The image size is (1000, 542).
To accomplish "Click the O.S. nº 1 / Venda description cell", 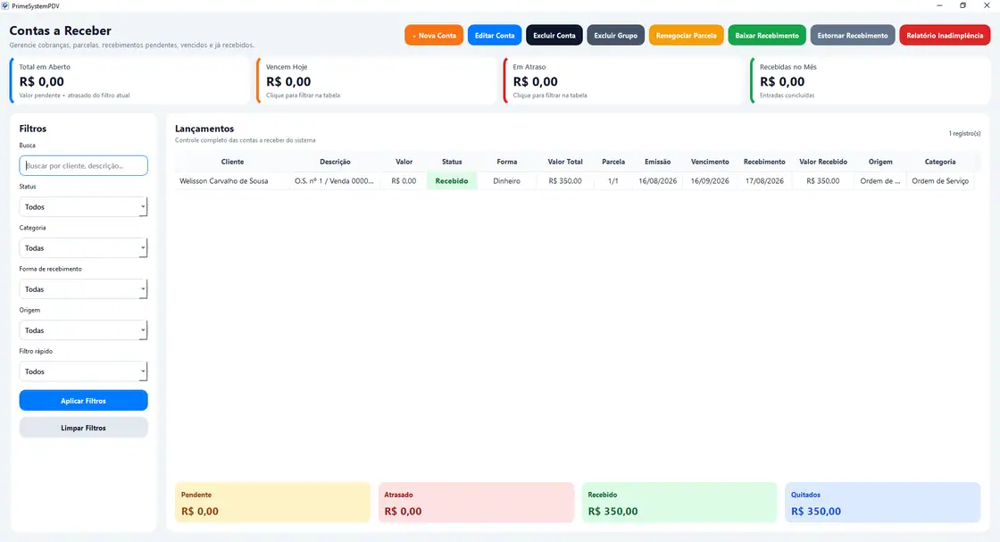I will (335, 181).
